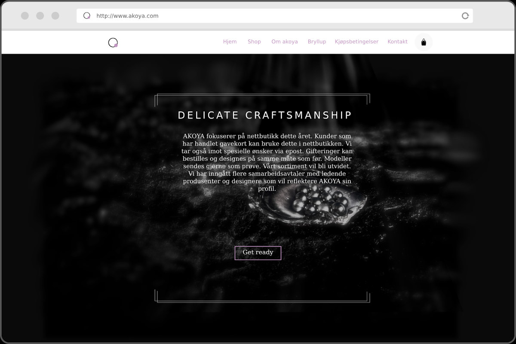
Task: Click the Delicate Craftsmanship heading
Action: click(265, 115)
